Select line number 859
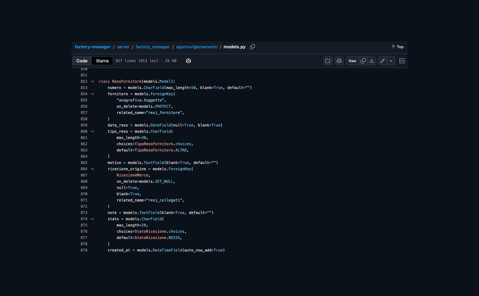 [84, 125]
